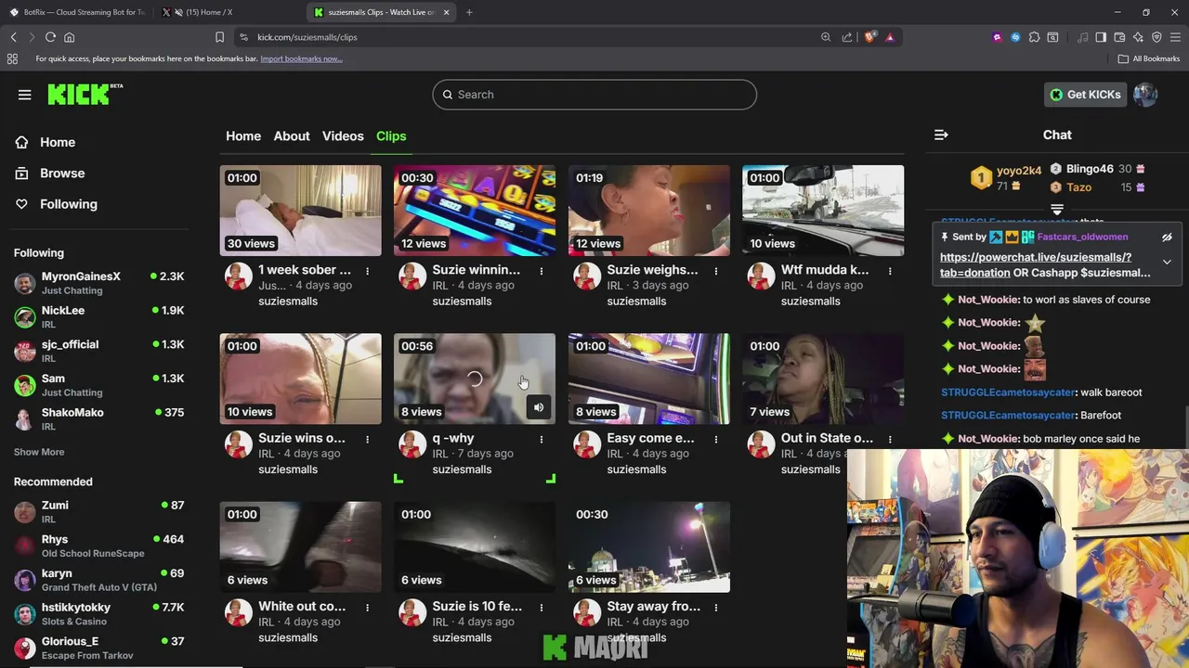
Task: Bookmark this page icon
Action: (x=219, y=37)
